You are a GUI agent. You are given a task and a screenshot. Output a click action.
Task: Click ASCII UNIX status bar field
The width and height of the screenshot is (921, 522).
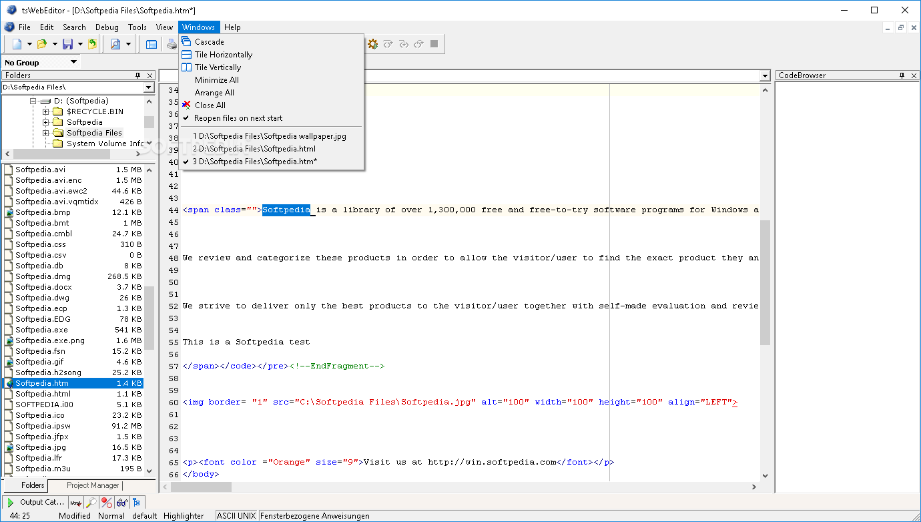236,515
